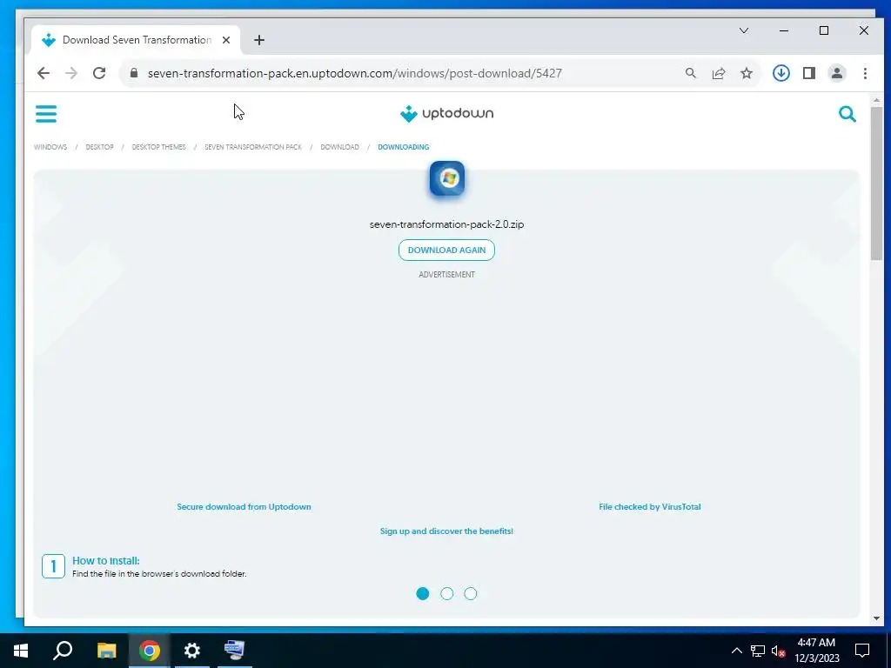
Task: Go to the Windows breadcrumb
Action: click(x=50, y=147)
